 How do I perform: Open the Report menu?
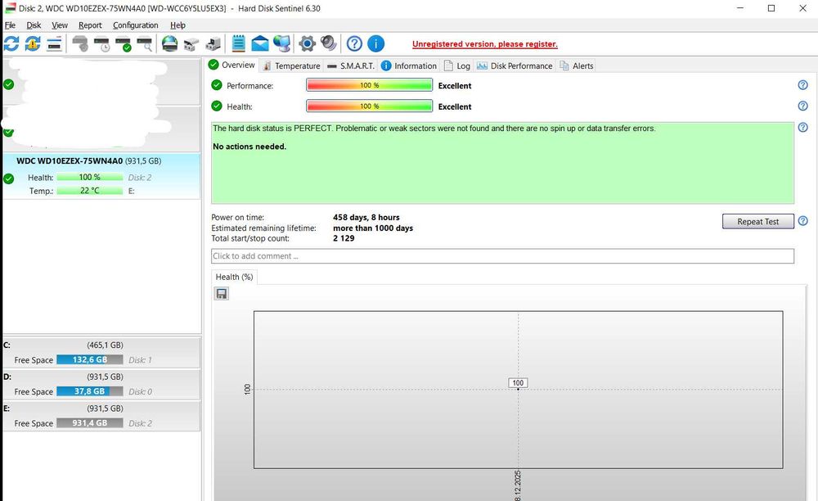[90, 25]
